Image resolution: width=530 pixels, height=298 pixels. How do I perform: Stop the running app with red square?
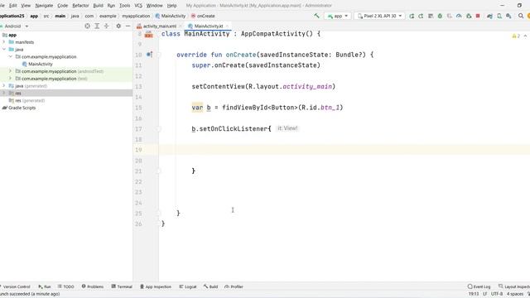point(478,16)
